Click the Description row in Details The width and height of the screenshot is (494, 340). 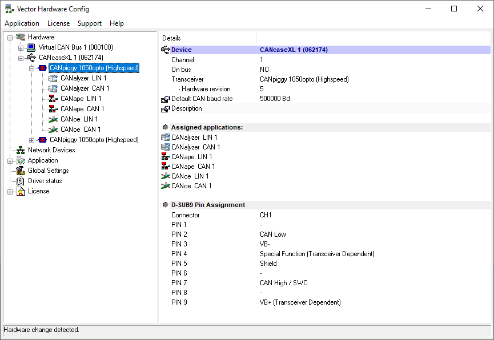186,108
